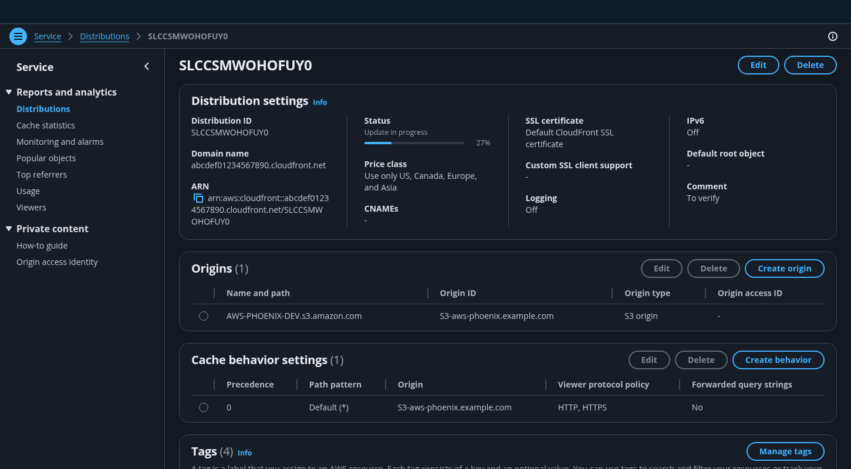Click the Origin access ID column header

[750, 293]
